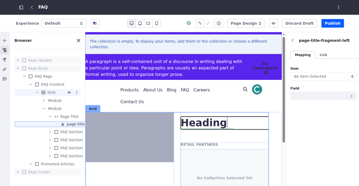Image resolution: width=359 pixels, height=186 pixels.
Task: Open the Field select dropdown
Action: pos(323,96)
